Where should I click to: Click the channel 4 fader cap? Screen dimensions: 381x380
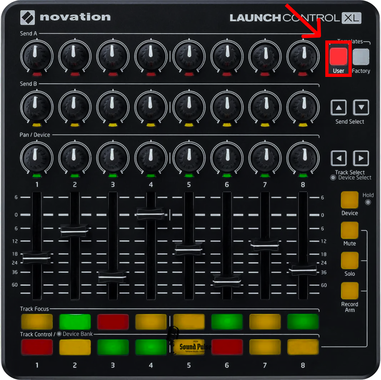coord(151,214)
